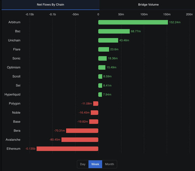Screen dimensions: 195x171
Task: Click the Bera red outflow bar
Action: tap(82, 130)
